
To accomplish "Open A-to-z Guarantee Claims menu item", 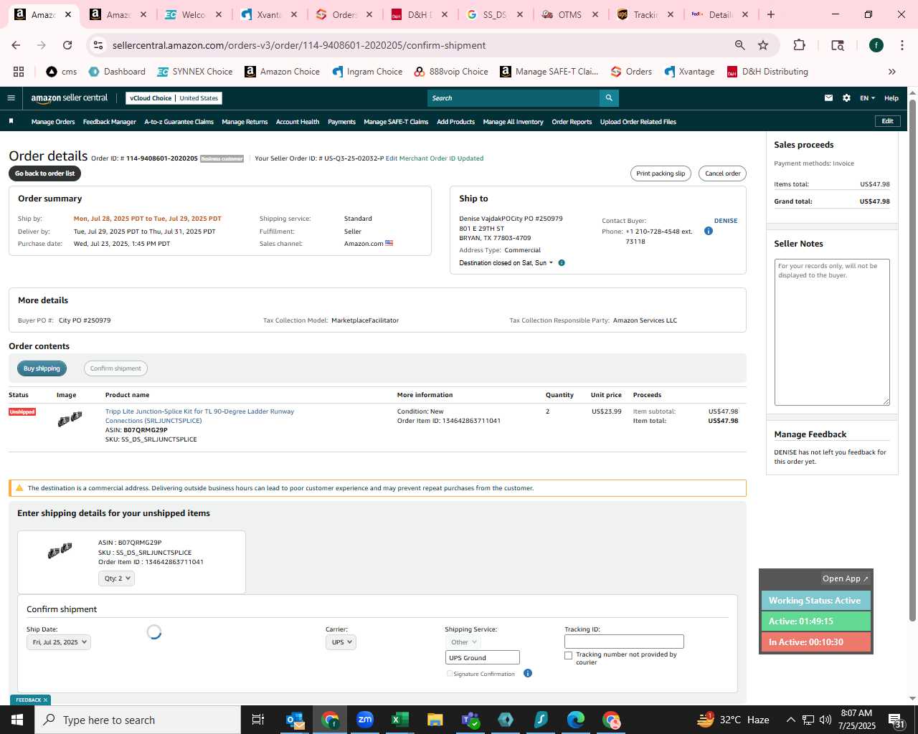I will point(179,122).
